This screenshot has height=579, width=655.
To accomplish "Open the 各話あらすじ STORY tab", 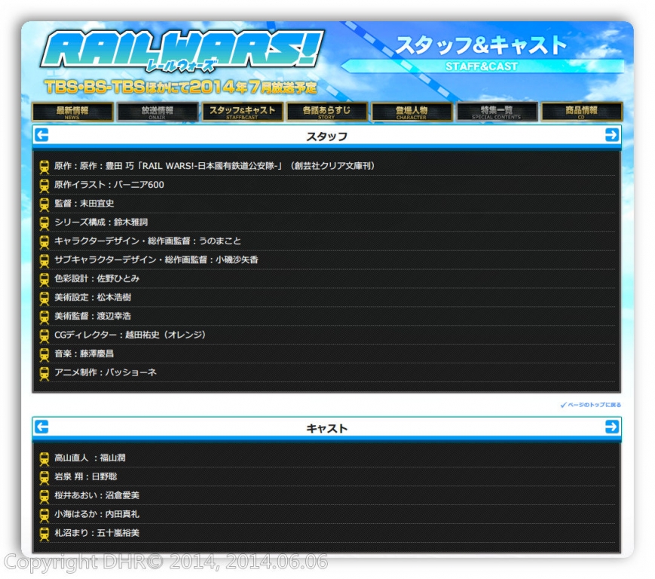I will [x=327, y=113].
